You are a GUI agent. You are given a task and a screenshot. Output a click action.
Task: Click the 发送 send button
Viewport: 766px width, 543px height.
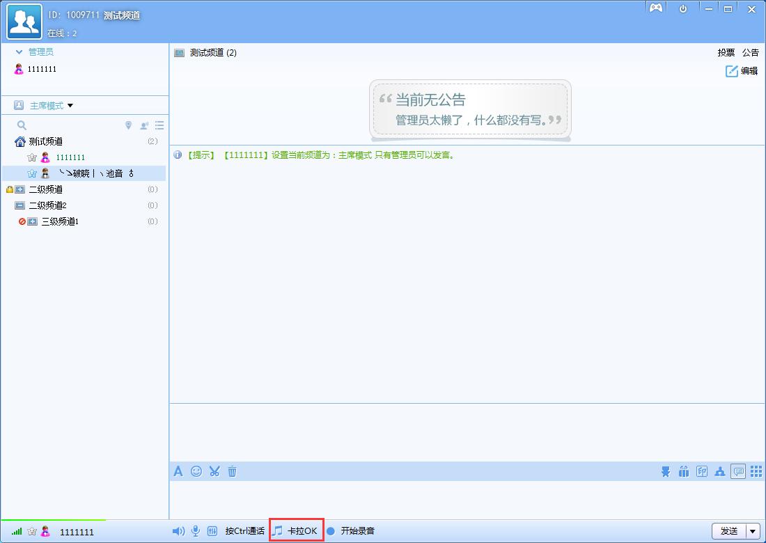pos(729,530)
